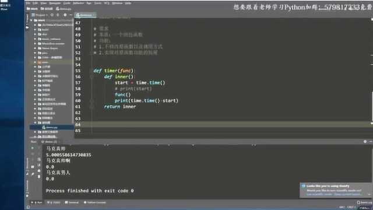Image resolution: width=373 pixels, height=210 pixels.
Task: Click the scroll-to-end icon in Run panel
Action: pyautogui.click(x=39, y=165)
